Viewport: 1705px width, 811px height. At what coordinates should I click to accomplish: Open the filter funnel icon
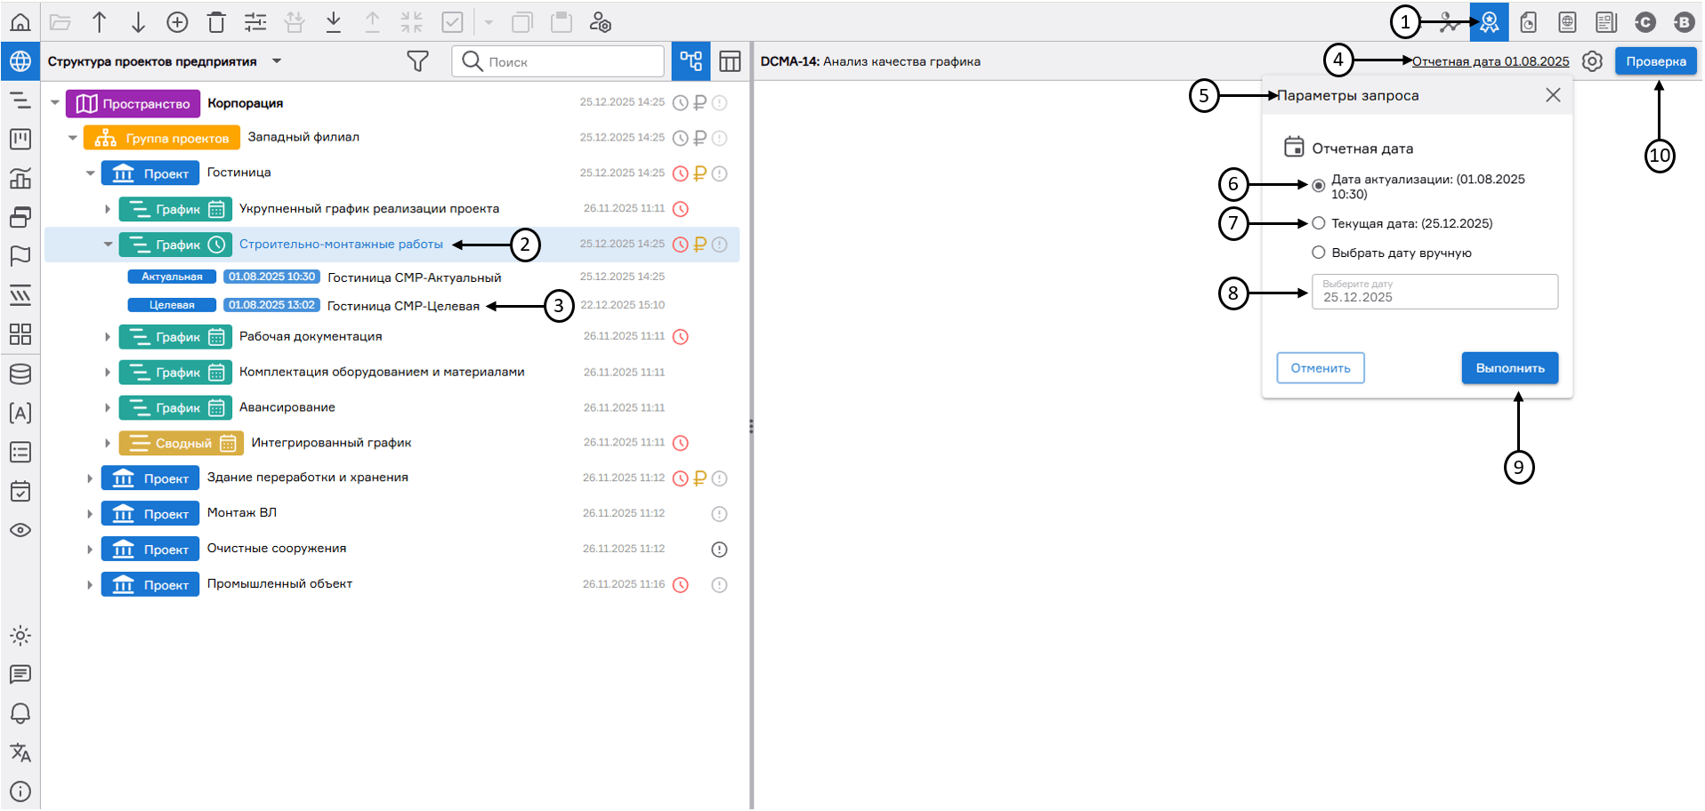click(x=417, y=61)
